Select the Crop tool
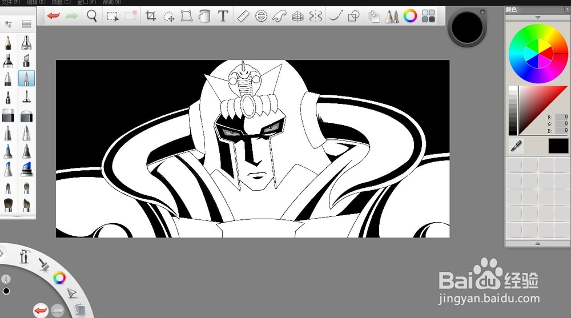Viewport: 571px width, 318px height. point(150,16)
